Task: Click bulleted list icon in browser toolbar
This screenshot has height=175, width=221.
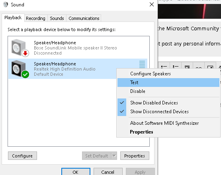Action: coord(164,67)
